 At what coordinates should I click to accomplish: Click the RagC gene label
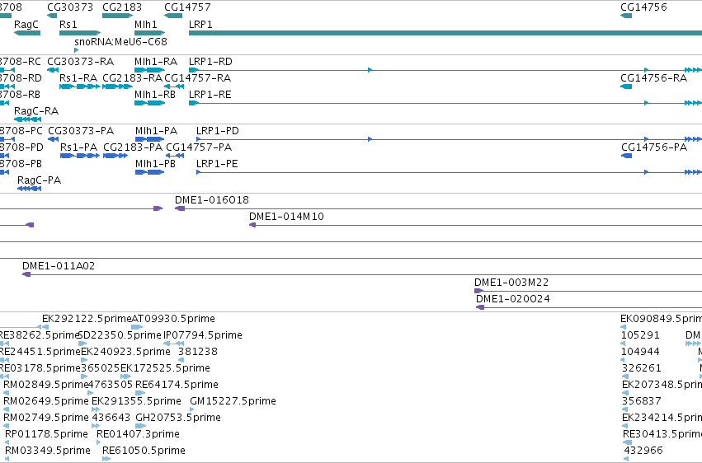(26, 24)
